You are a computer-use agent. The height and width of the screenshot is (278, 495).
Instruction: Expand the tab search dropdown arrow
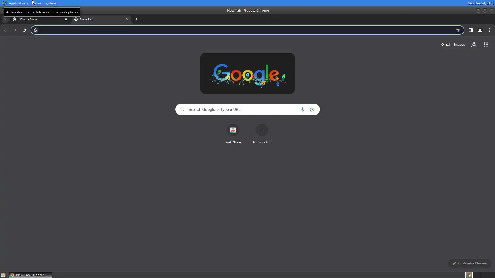point(5,19)
